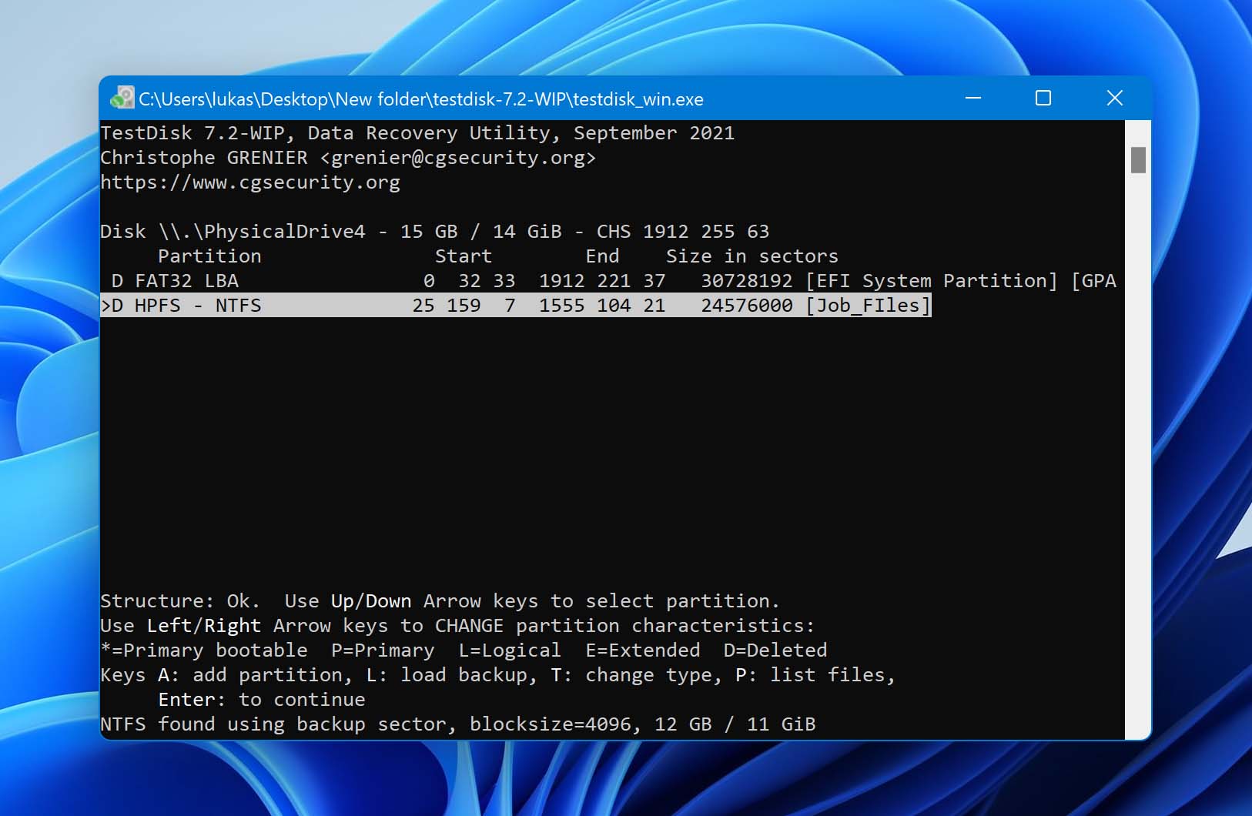Click the testdisk_win.exe path in title bar
Image resolution: width=1252 pixels, height=816 pixels.
tap(420, 99)
